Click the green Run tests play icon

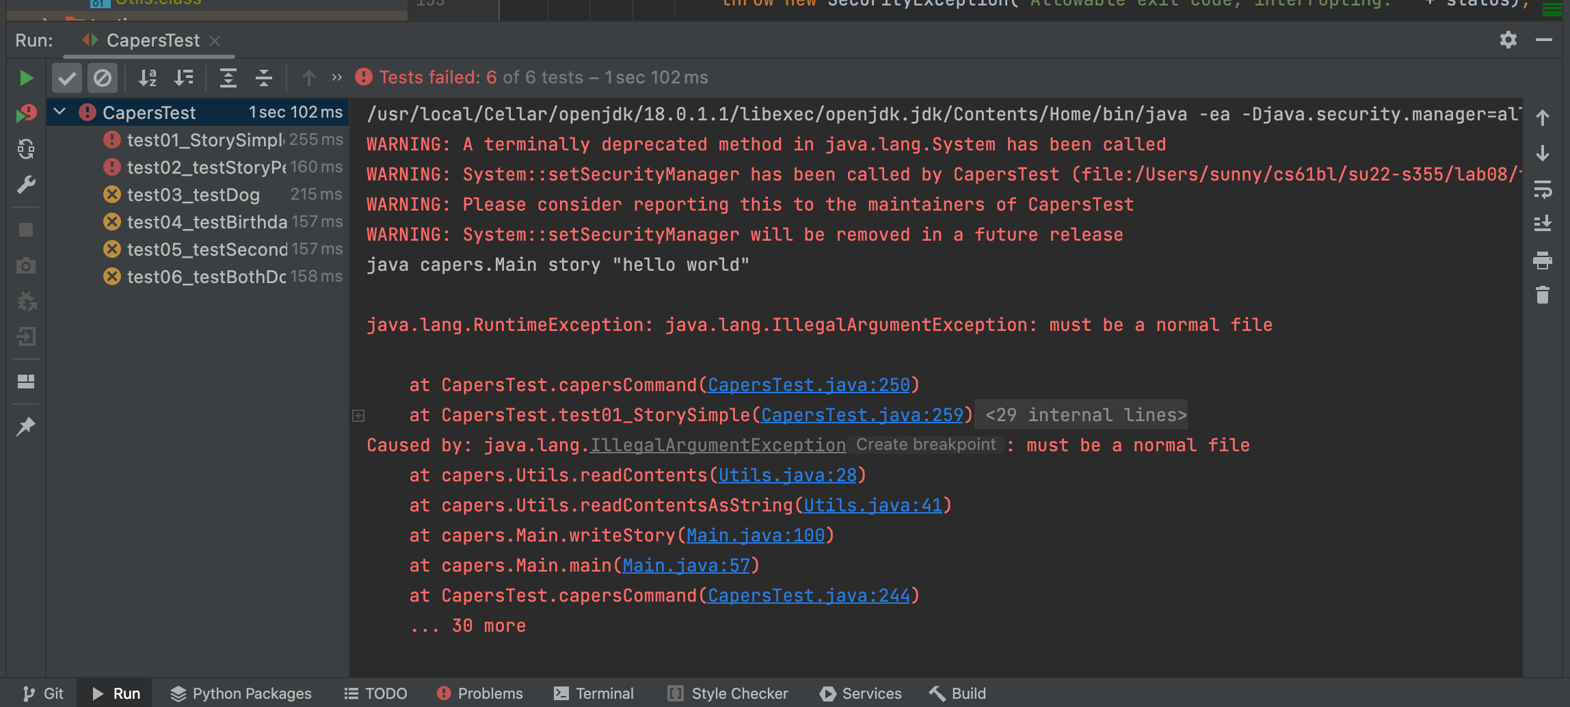pos(26,78)
